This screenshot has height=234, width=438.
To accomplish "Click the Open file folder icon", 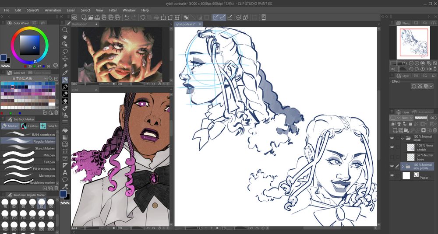I will tap(90, 17).
